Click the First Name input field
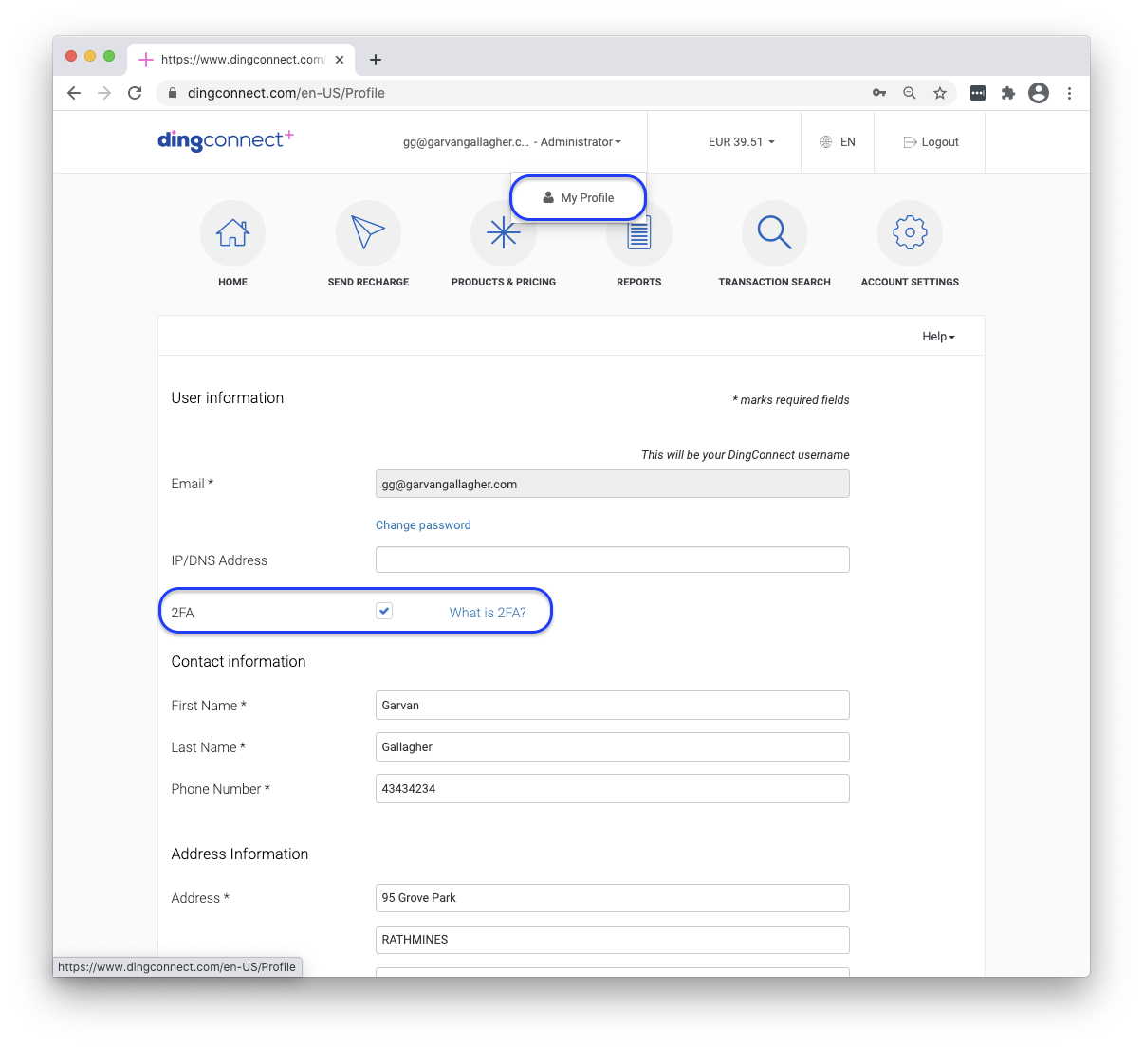1143x1047 pixels. 612,705
